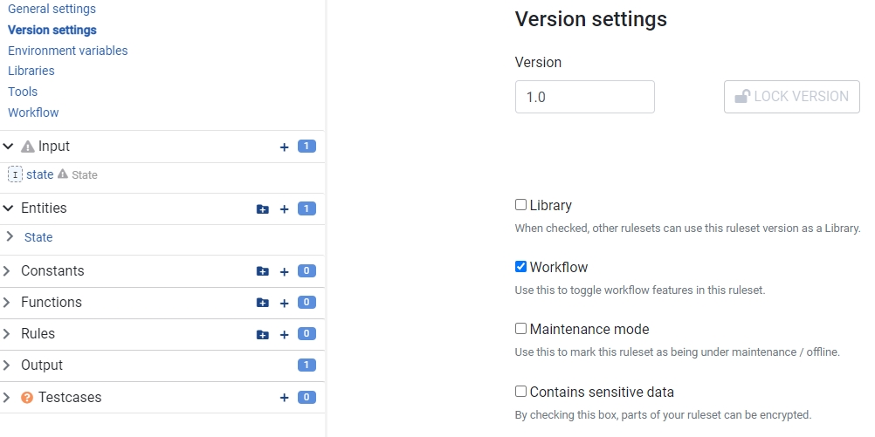The width and height of the screenshot is (875, 437).
Task: Collapse the Input section chevron
Action: pyautogui.click(x=9, y=147)
